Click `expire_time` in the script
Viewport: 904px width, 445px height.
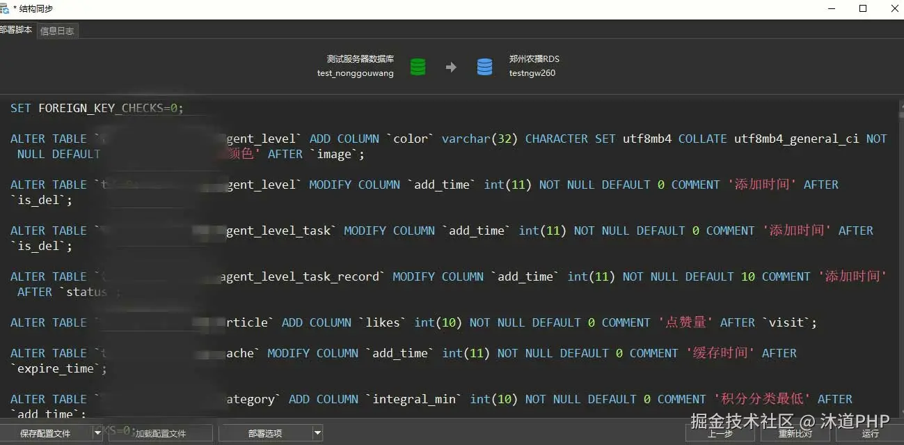(x=56, y=368)
